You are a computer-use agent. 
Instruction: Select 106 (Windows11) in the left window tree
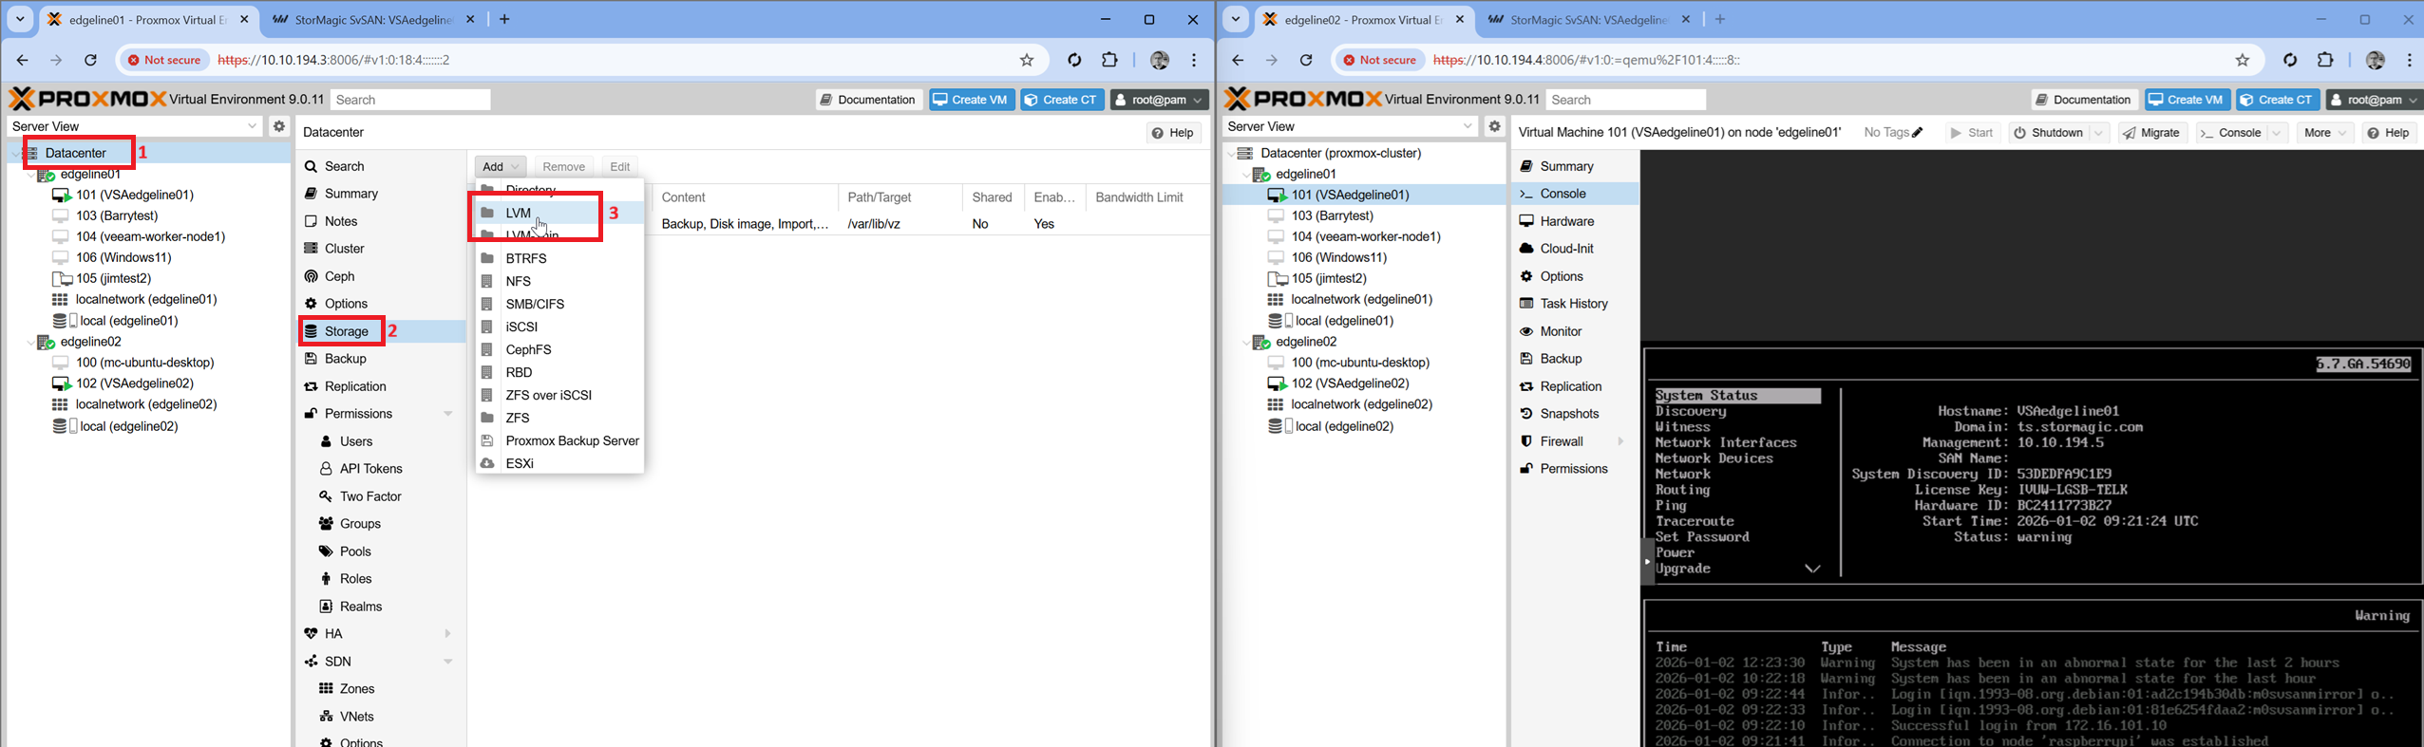pyautogui.click(x=123, y=257)
